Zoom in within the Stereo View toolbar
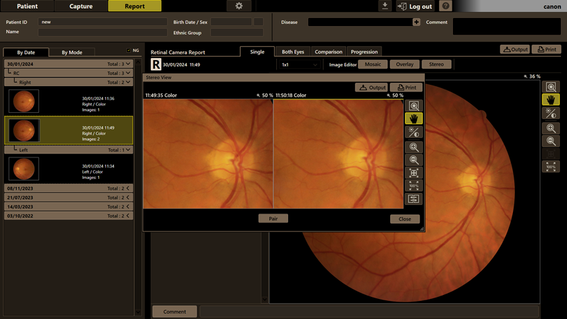 click(x=414, y=147)
